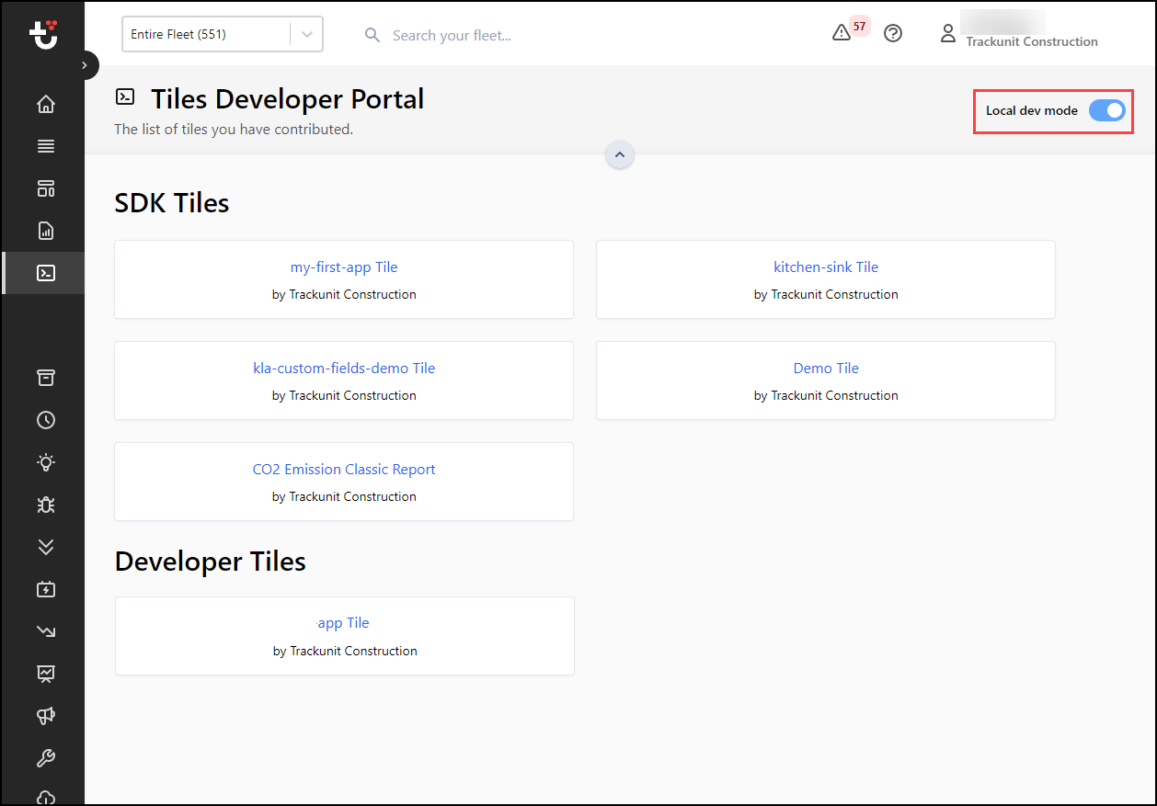The width and height of the screenshot is (1157, 806).
Task: Click the alerts warning triangle showing 57
Action: tap(842, 33)
